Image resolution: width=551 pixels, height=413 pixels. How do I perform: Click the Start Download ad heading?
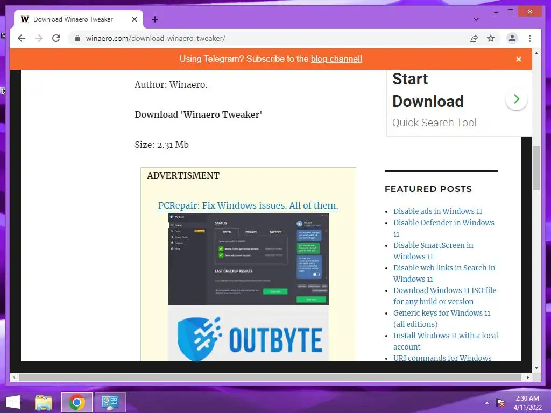[428, 90]
